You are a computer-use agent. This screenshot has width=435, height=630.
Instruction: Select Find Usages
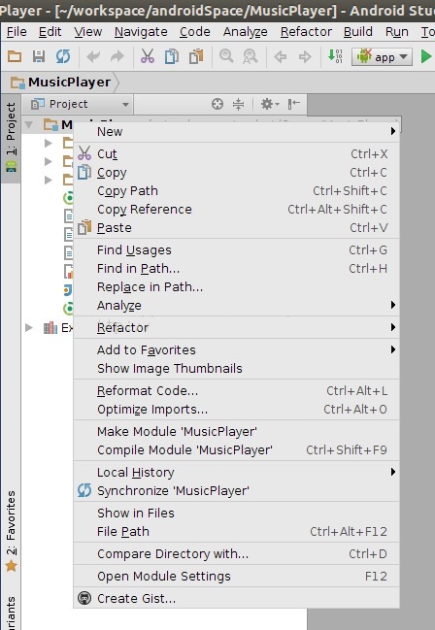[236, 249]
